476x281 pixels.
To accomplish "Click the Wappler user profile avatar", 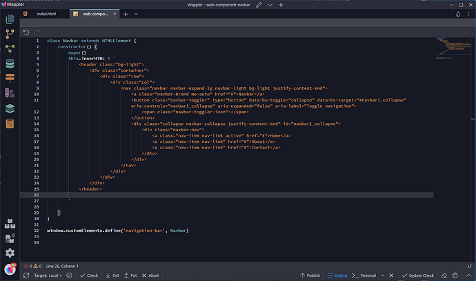I will coord(10,269).
